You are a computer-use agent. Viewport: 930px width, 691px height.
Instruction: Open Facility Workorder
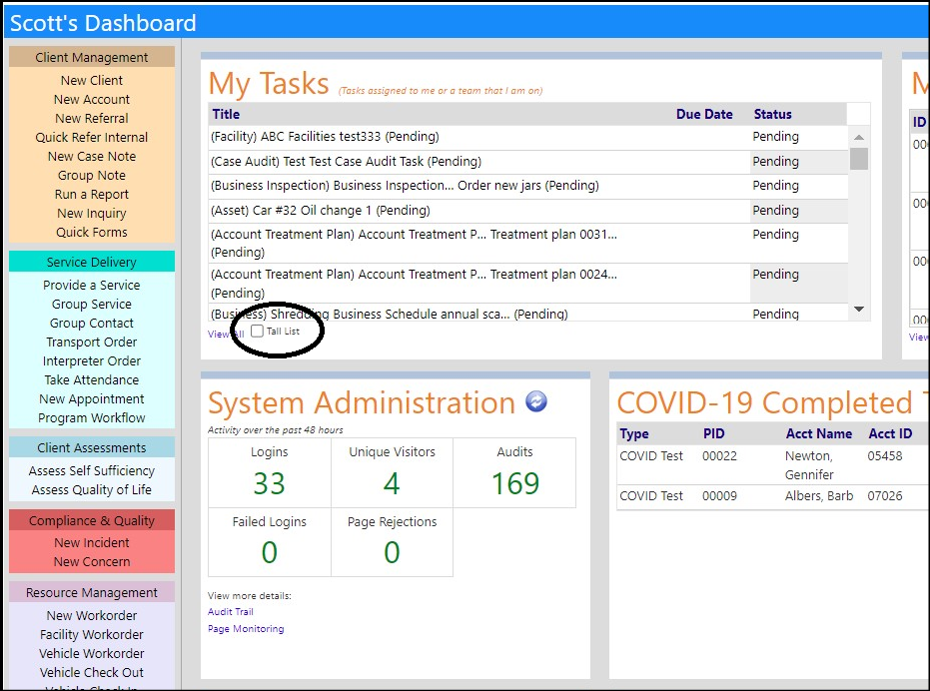[92, 634]
